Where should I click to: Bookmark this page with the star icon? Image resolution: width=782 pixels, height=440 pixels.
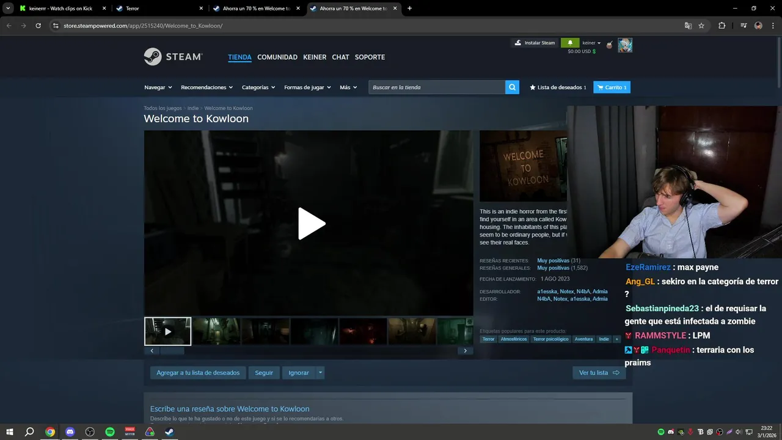point(701,26)
